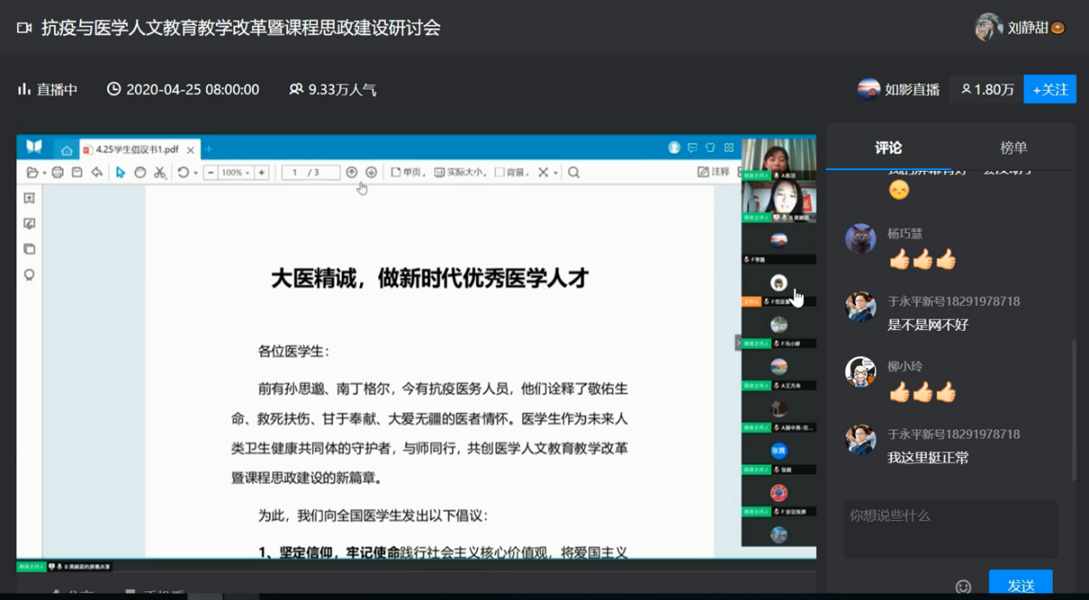The image size is (1089, 600).
Task: Expand the open-file folder dropdown arrow
Action: tap(44, 174)
